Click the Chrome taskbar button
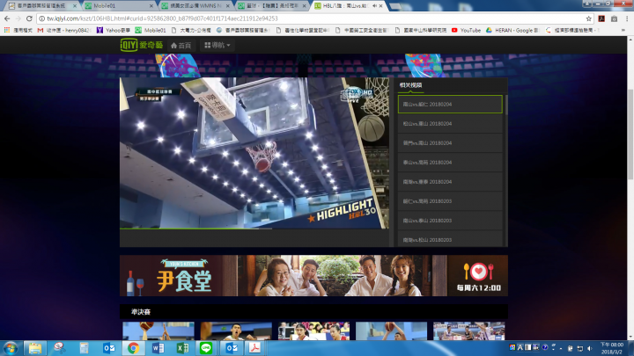This screenshot has height=356, width=634. pos(134,348)
